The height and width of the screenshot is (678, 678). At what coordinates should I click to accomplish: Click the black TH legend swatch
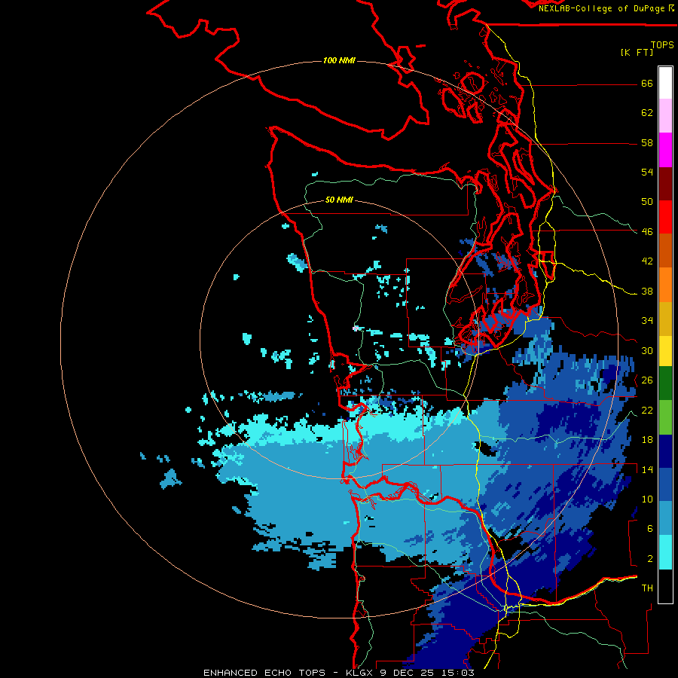click(x=665, y=586)
